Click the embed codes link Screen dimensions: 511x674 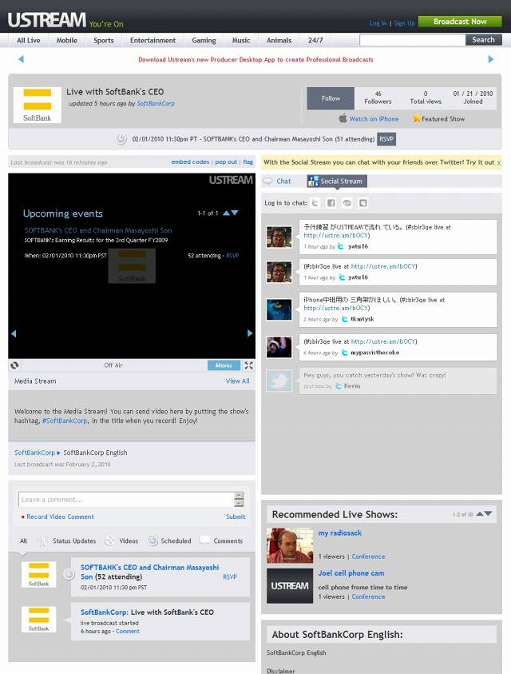click(x=190, y=162)
